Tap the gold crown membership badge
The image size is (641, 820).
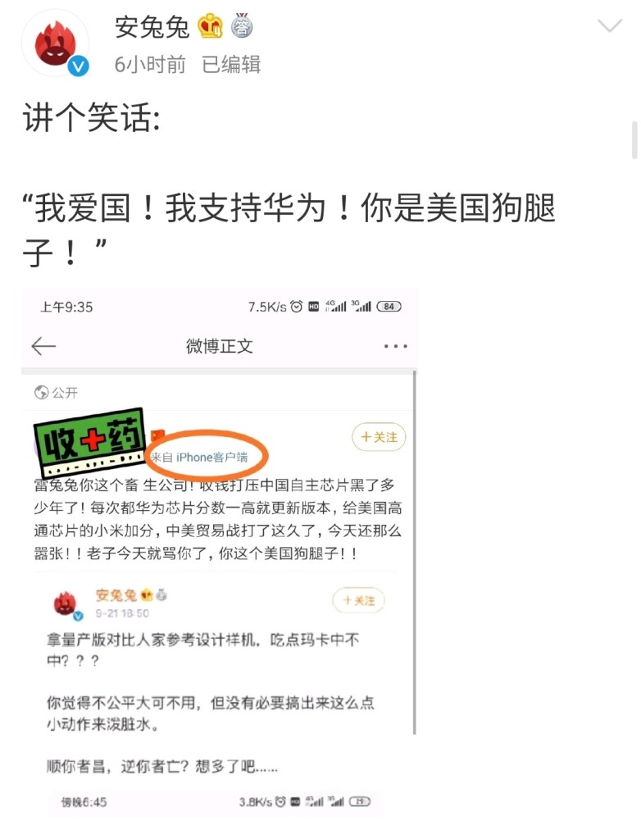point(210,26)
